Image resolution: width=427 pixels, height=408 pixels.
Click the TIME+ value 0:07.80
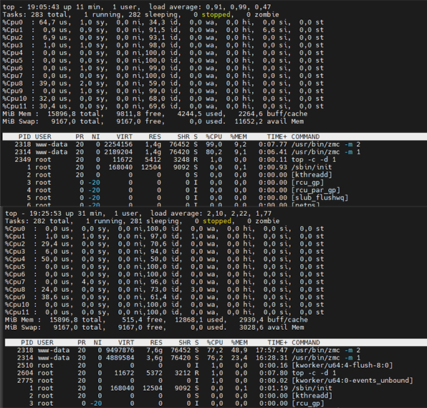pos(274,373)
